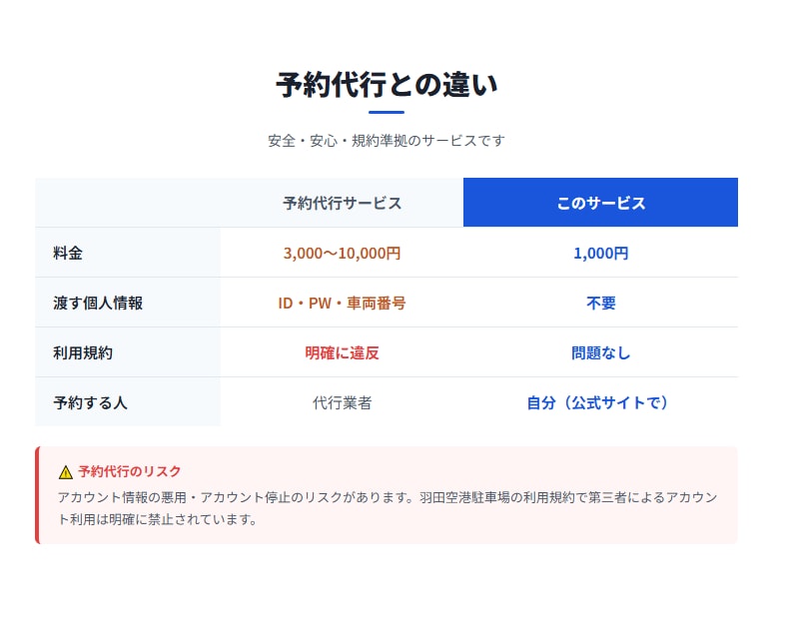The width and height of the screenshot is (788, 641).
Task: Click the 予約する人 row label
Action: pyautogui.click(x=128, y=402)
